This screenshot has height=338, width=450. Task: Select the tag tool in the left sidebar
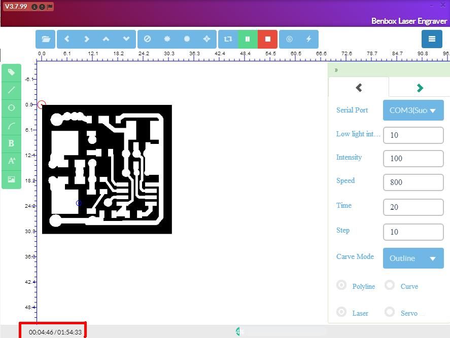click(x=12, y=72)
